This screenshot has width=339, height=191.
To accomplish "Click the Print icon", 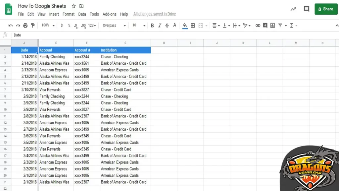I will point(25,26).
